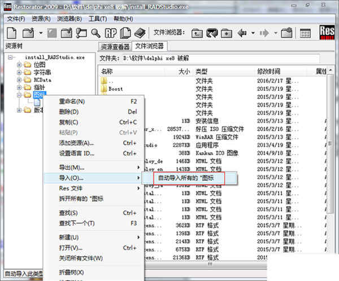The height and width of the screenshot is (281, 339).
Task: Open the 浏览器(B) menu
Action: pos(69,19)
